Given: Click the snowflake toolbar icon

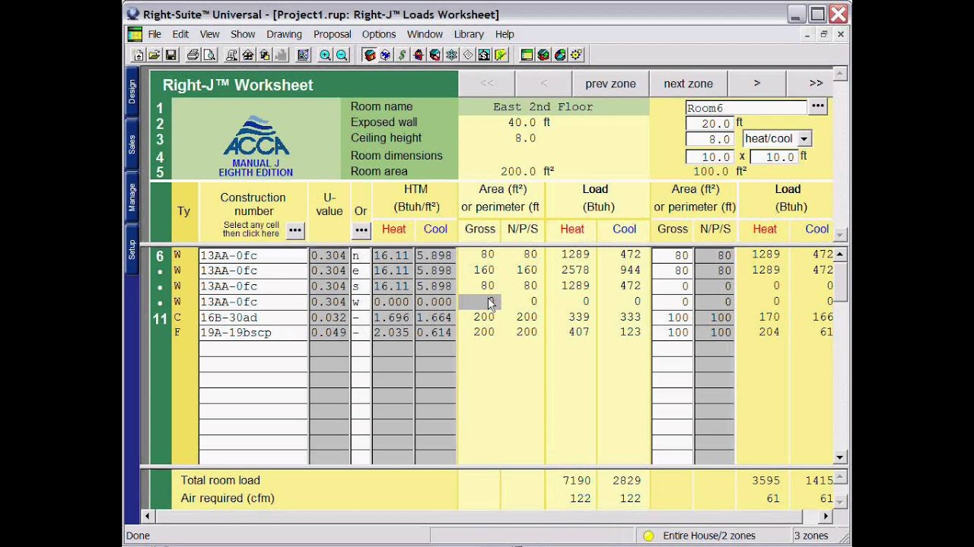Looking at the screenshot, I should (451, 55).
